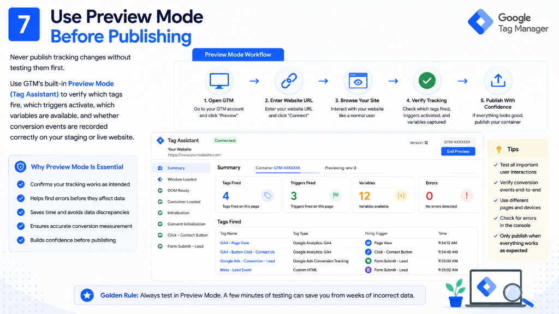Click the checkmark next to Ensures accurate conversion

click(x=21, y=226)
